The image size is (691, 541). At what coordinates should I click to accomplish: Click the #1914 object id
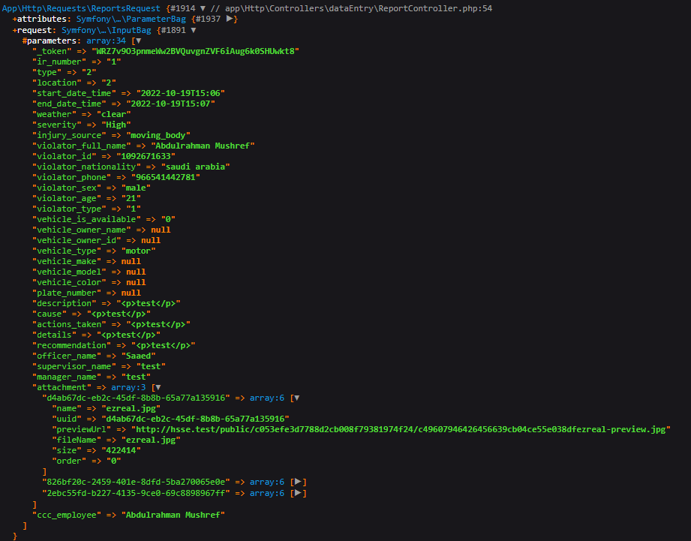[x=182, y=8]
